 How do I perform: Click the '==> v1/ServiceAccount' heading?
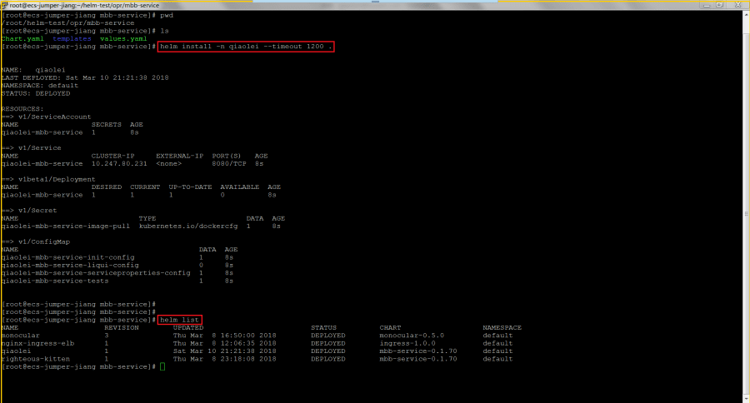47,117
